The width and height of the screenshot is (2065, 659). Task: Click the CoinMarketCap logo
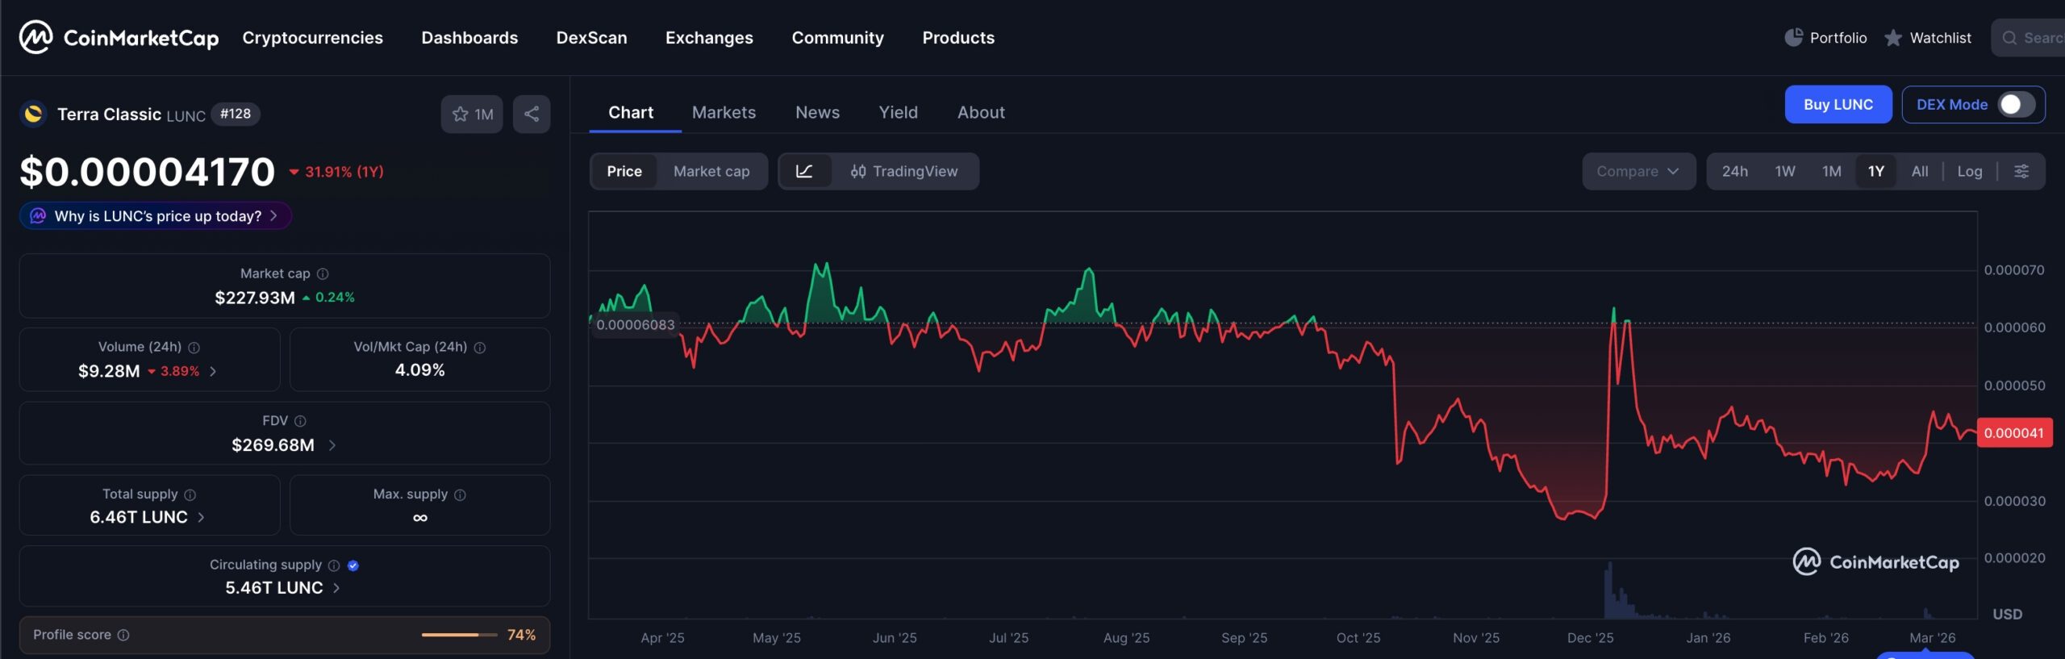click(x=119, y=37)
